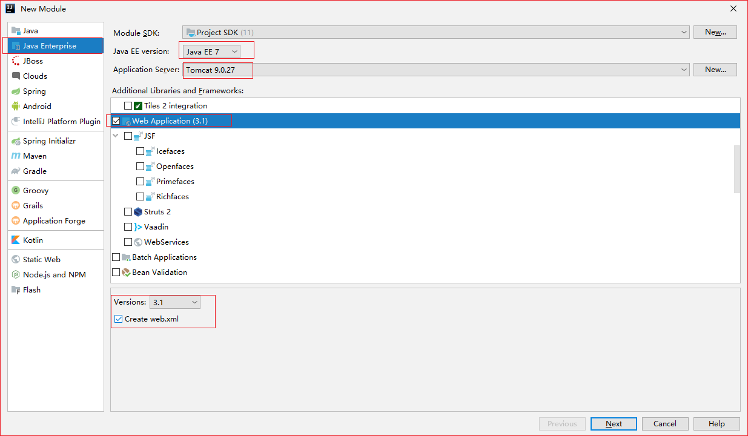Click the frameworks list vertical scrollbar
This screenshot has width=748, height=436.
(736, 169)
